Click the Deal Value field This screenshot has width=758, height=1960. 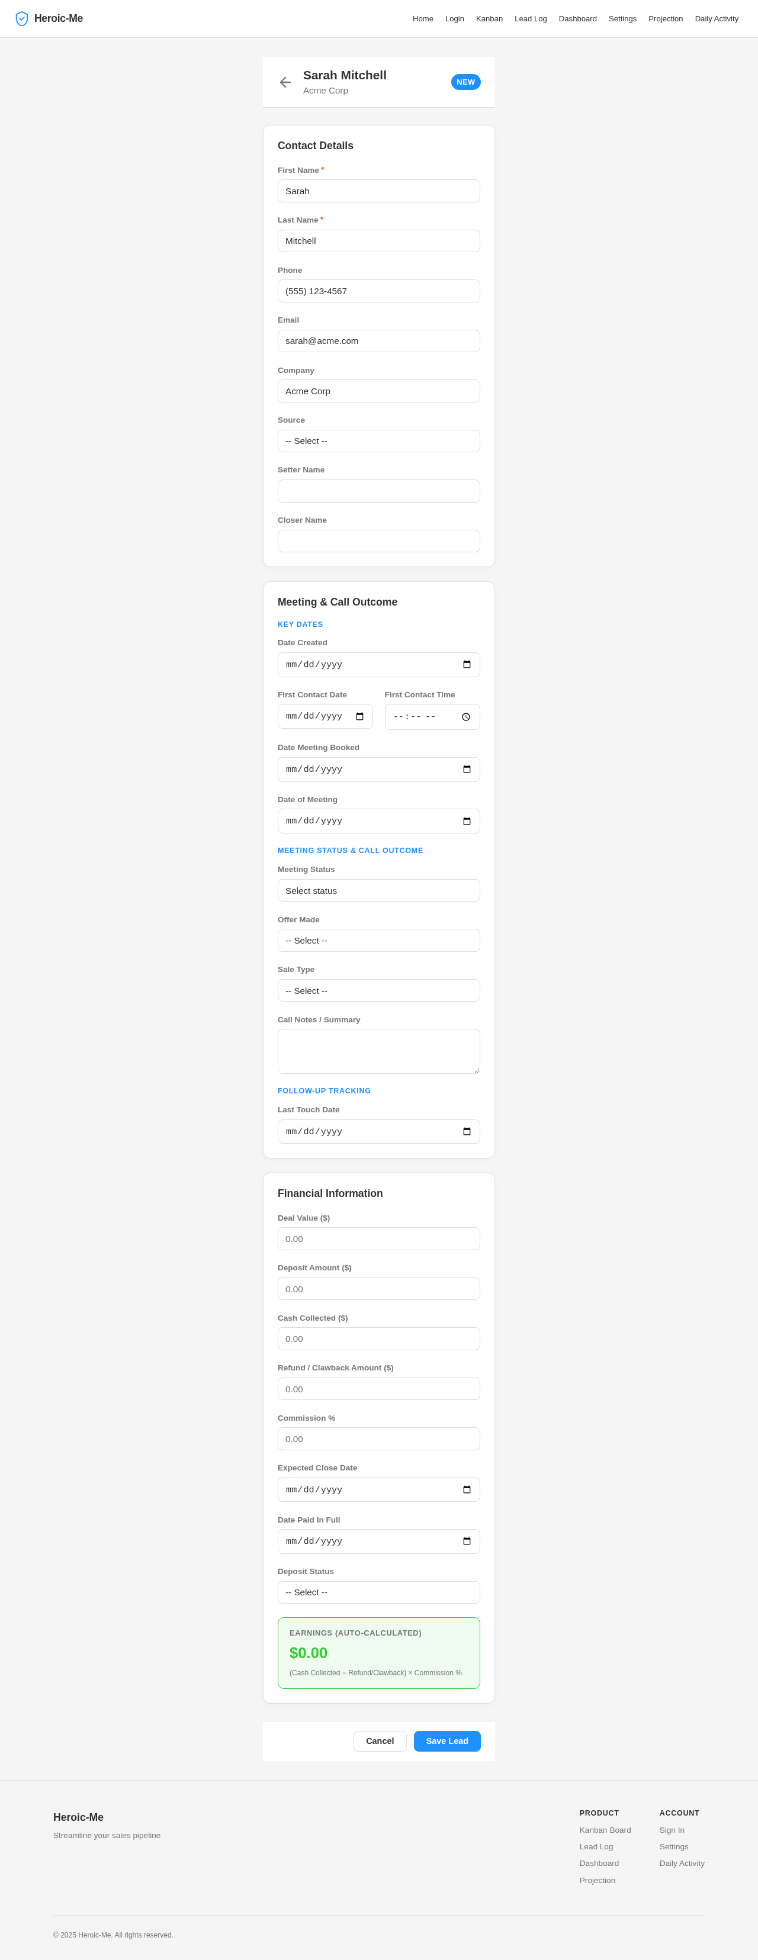[x=379, y=1239]
